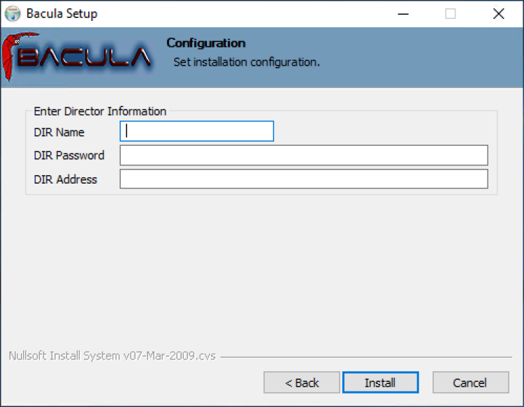The width and height of the screenshot is (524, 407).
Task: Activate the DIR Address text field
Action: [304, 179]
